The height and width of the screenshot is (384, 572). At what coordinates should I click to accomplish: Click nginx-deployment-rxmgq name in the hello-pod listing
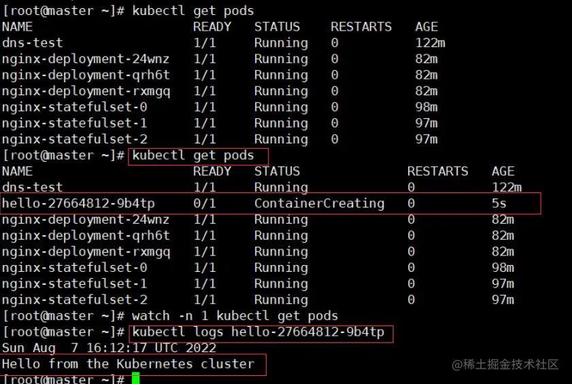[x=86, y=252]
